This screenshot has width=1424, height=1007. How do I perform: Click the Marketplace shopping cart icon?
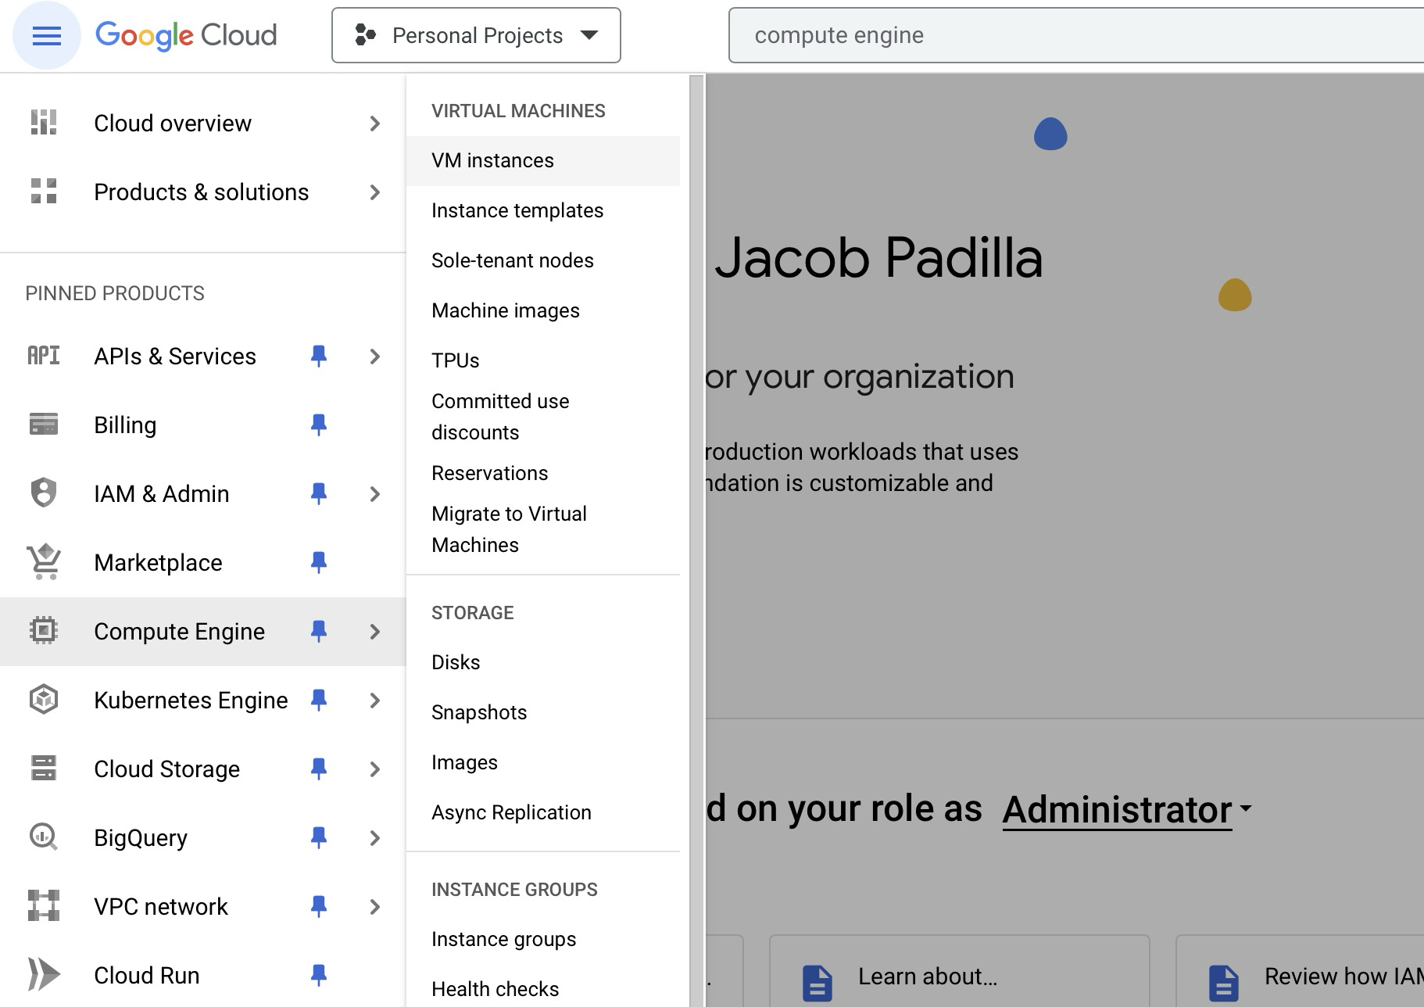pos(43,562)
